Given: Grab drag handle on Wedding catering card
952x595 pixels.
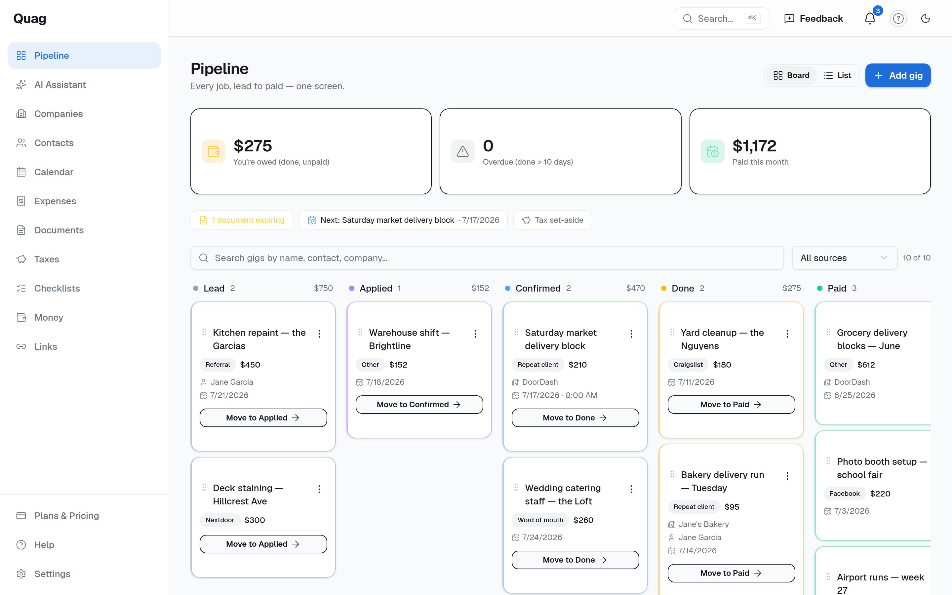Looking at the screenshot, I should click(516, 488).
